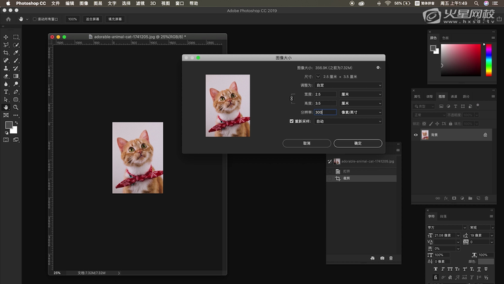Open the Image Size dialog gear settings
Image resolution: width=504 pixels, height=284 pixels.
[x=378, y=67]
